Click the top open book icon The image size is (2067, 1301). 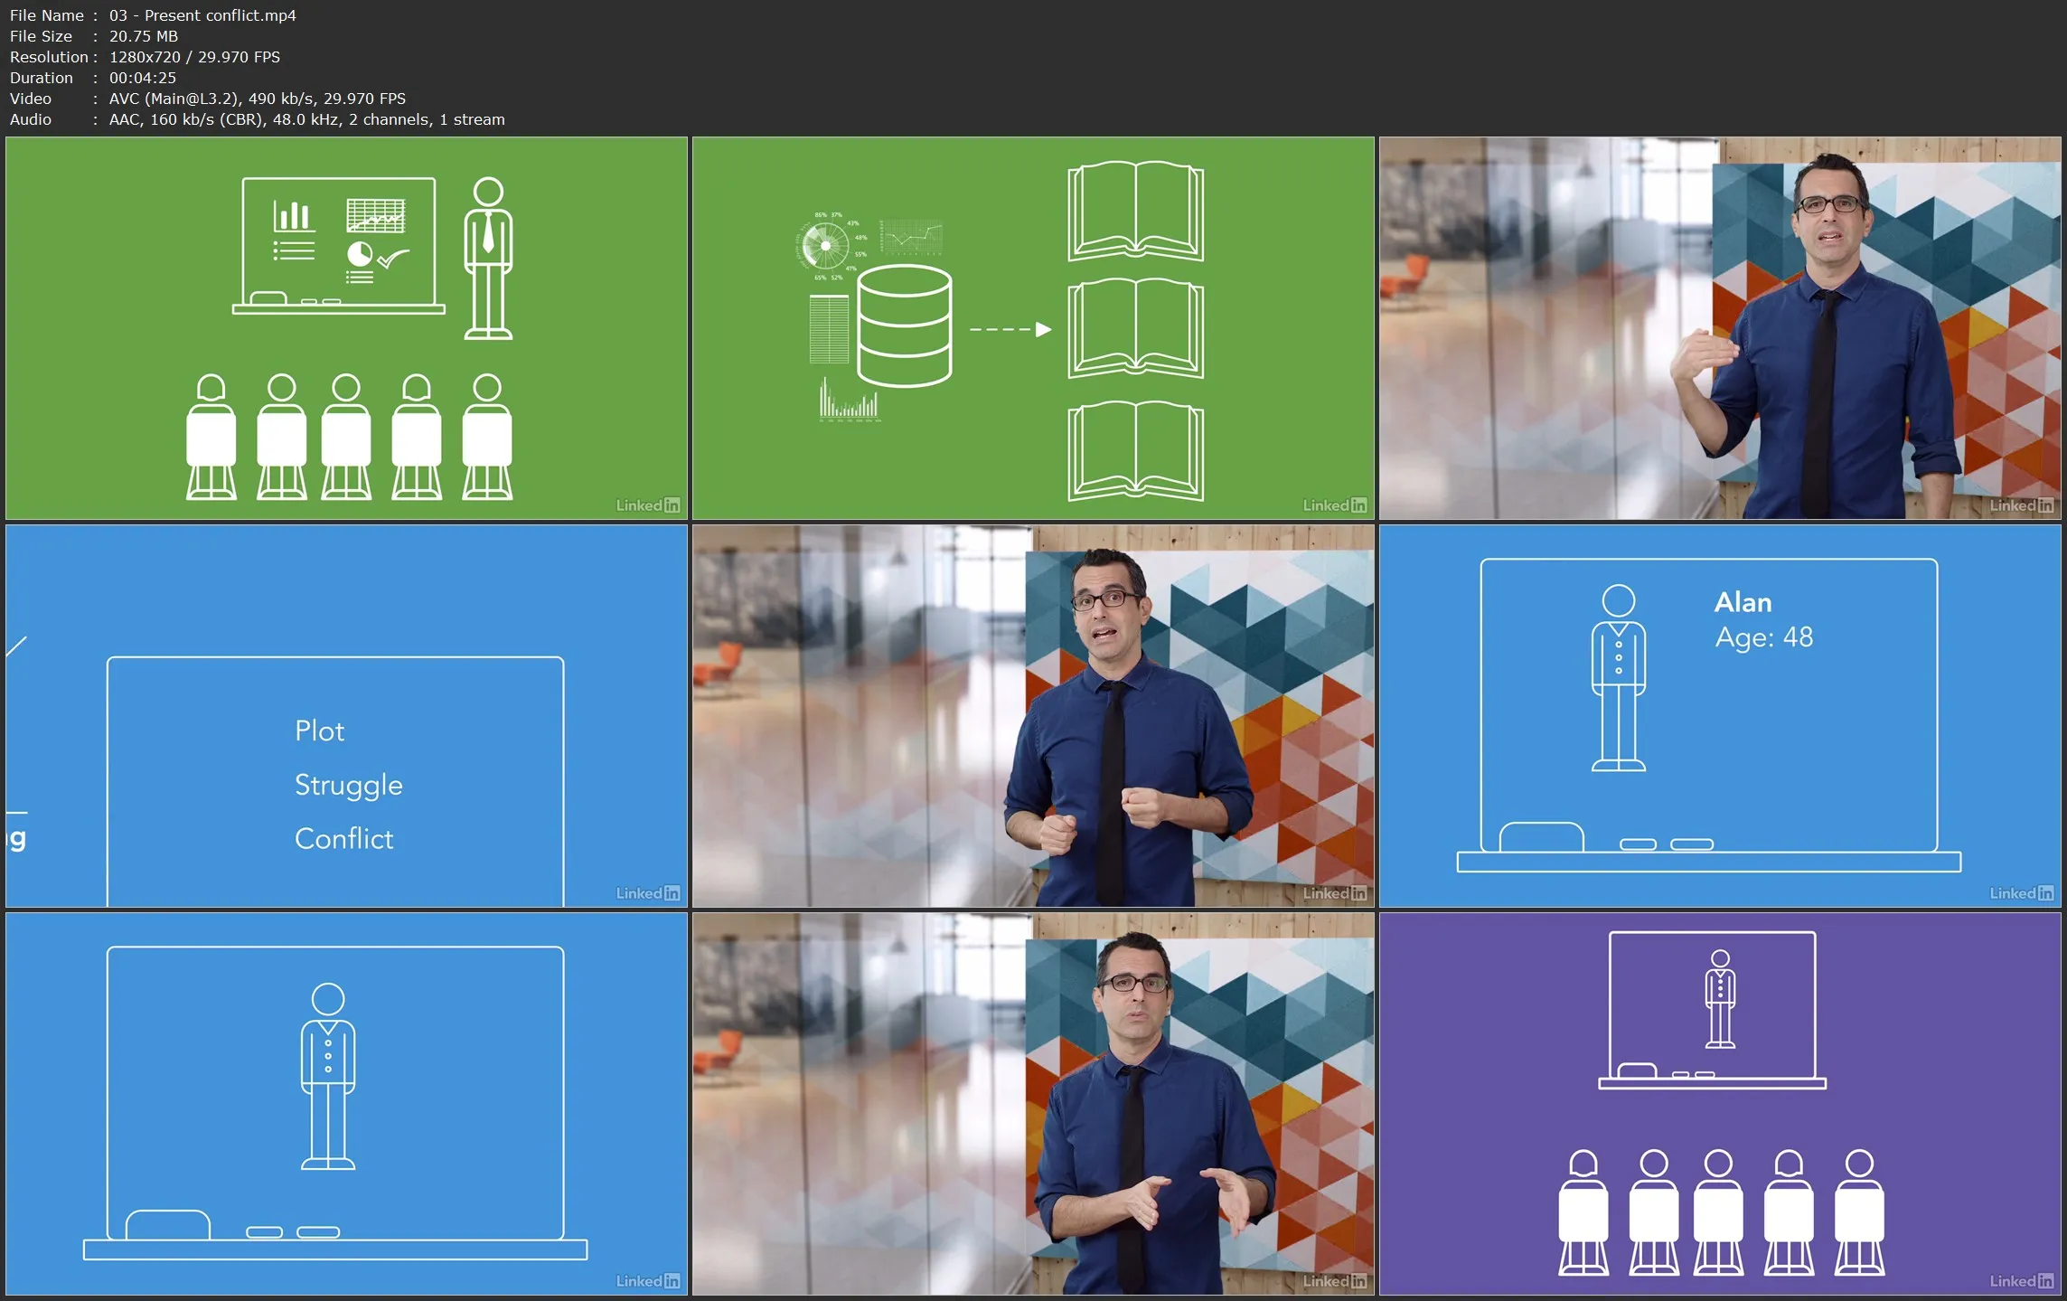point(1136,211)
